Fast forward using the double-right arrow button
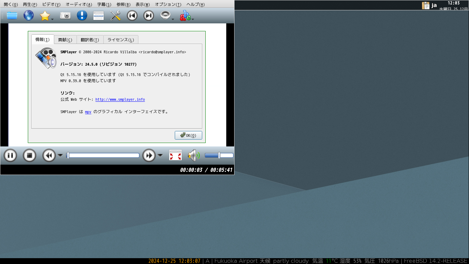Viewport: 469px width, 264px height. pyautogui.click(x=149, y=156)
